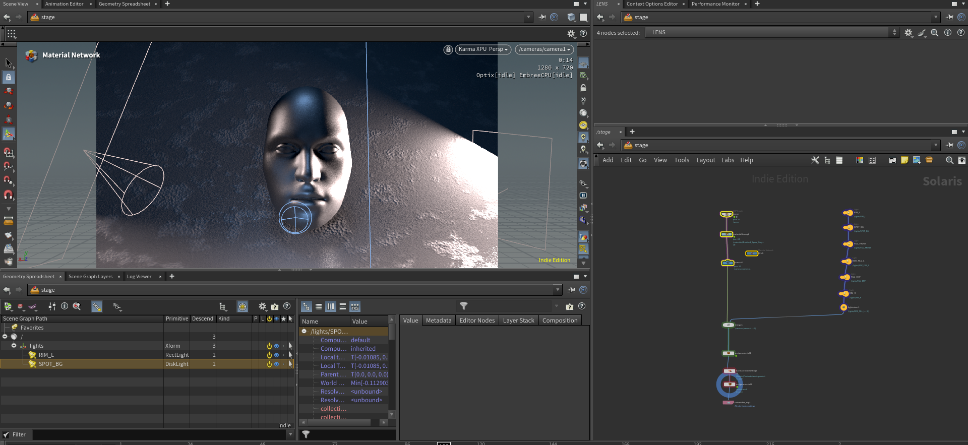Click the TRS transform view icon
Viewport: 968px width, 445px height.
pyautogui.click(x=355, y=306)
